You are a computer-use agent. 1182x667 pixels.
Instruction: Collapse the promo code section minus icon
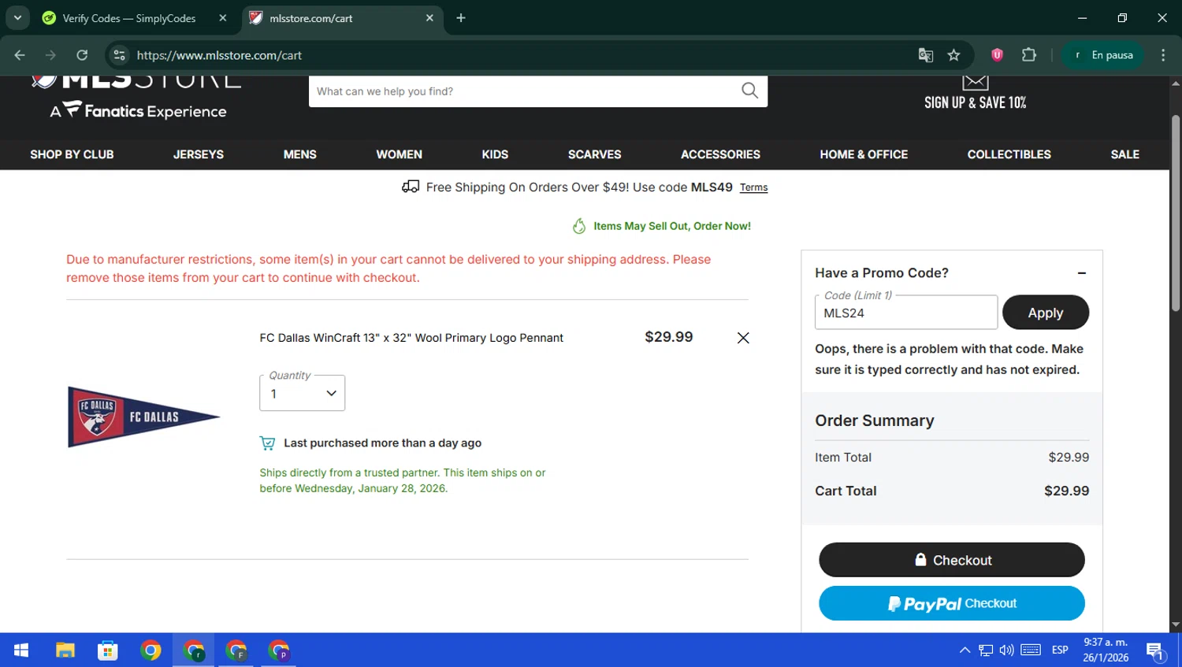pyautogui.click(x=1082, y=273)
